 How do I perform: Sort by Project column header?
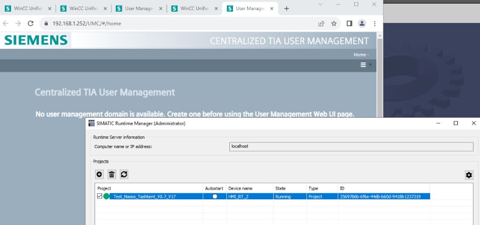(149, 188)
